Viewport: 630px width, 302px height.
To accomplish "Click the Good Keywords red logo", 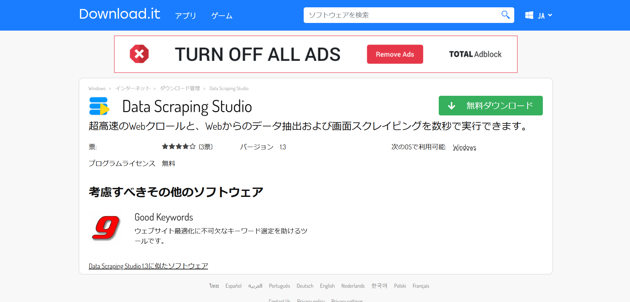I will coord(105,228).
